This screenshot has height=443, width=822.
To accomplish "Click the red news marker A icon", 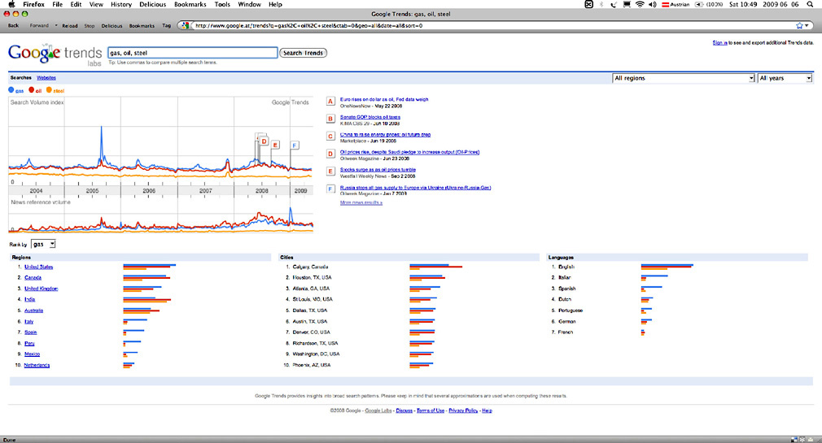I will click(330, 102).
